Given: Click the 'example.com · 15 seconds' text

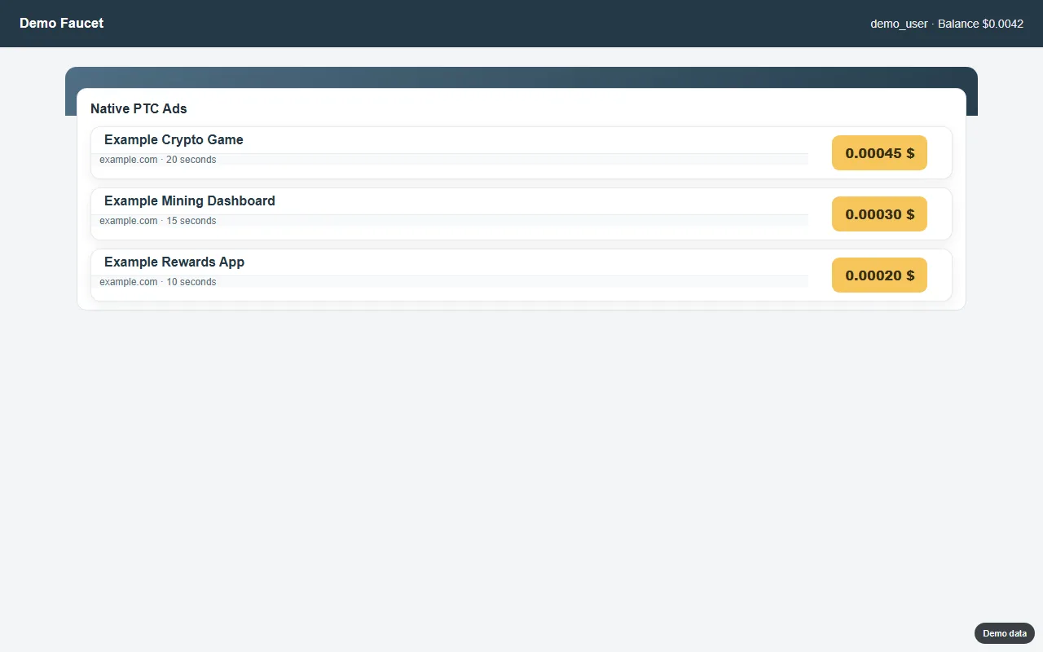Looking at the screenshot, I should pos(158,221).
